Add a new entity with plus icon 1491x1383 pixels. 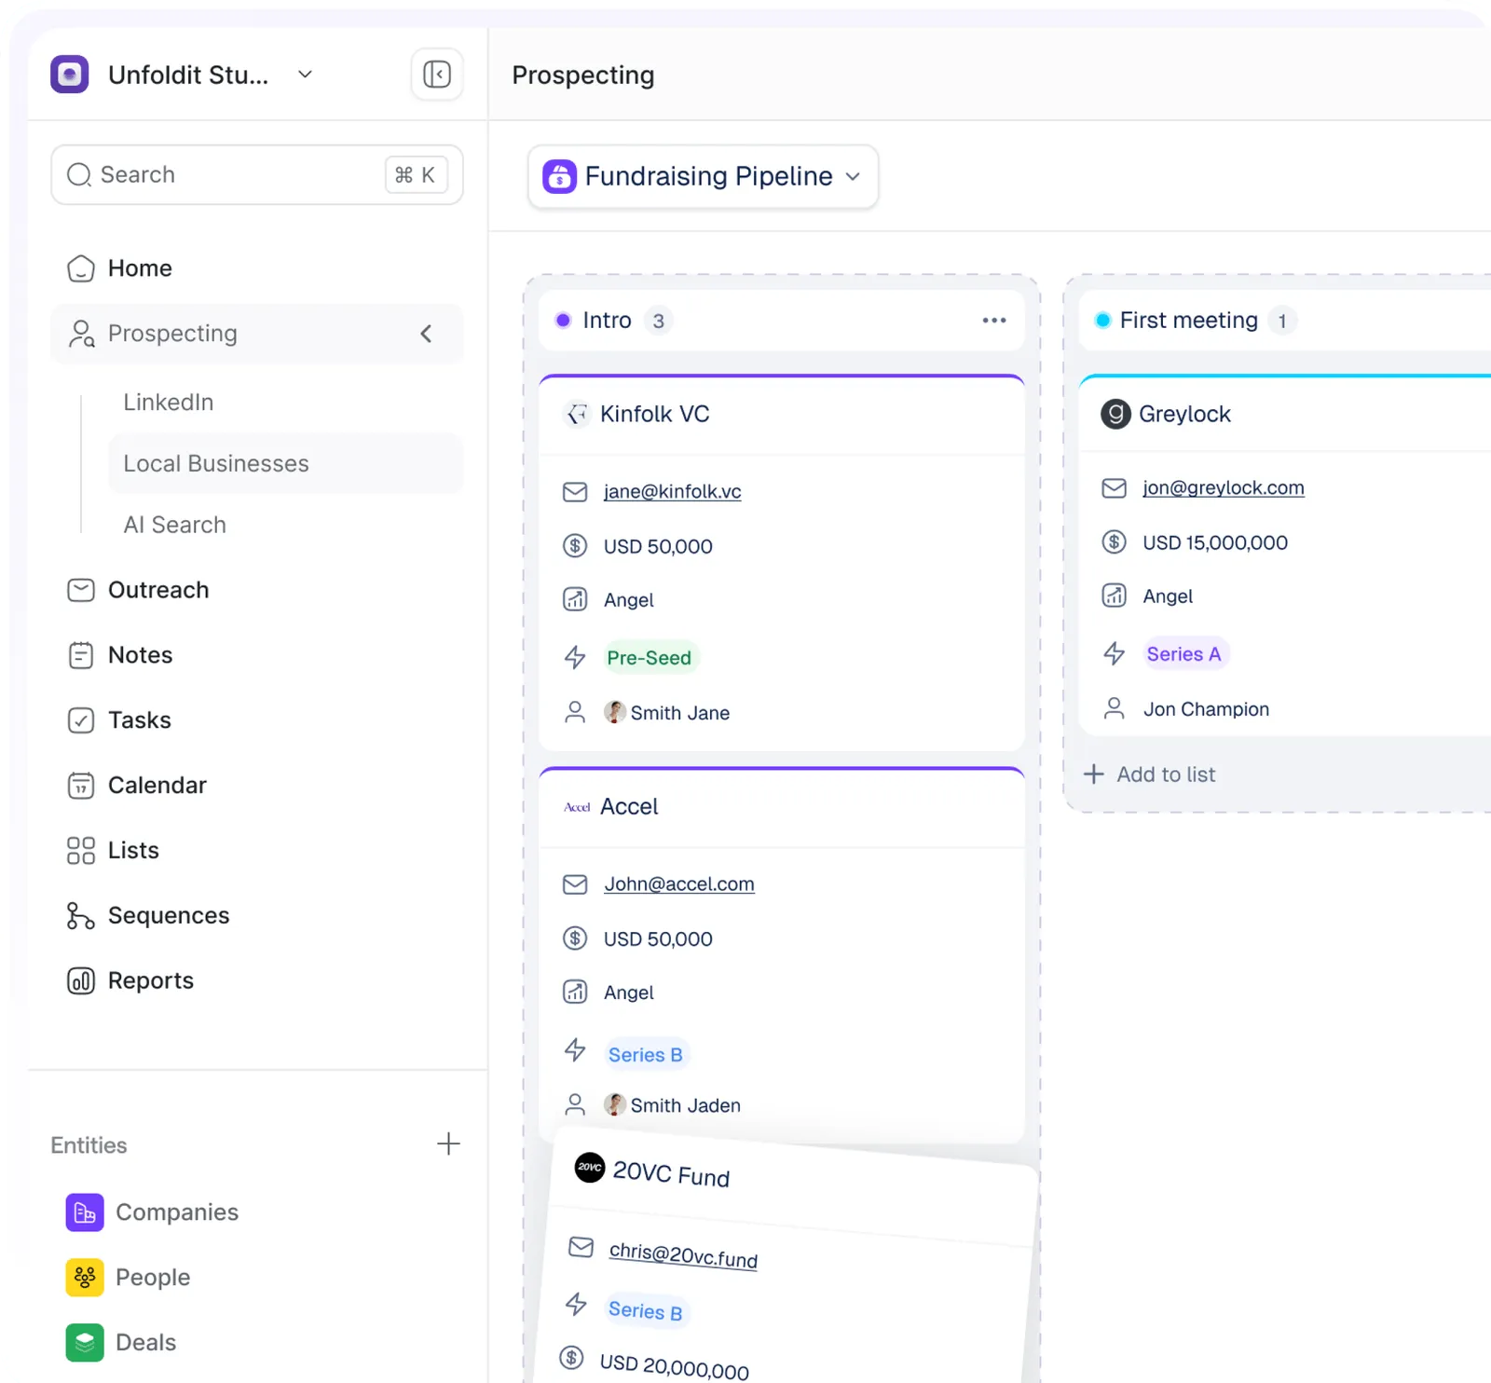coord(448,1144)
